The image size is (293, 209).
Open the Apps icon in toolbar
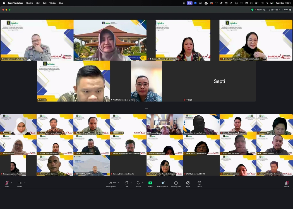pos(188,183)
